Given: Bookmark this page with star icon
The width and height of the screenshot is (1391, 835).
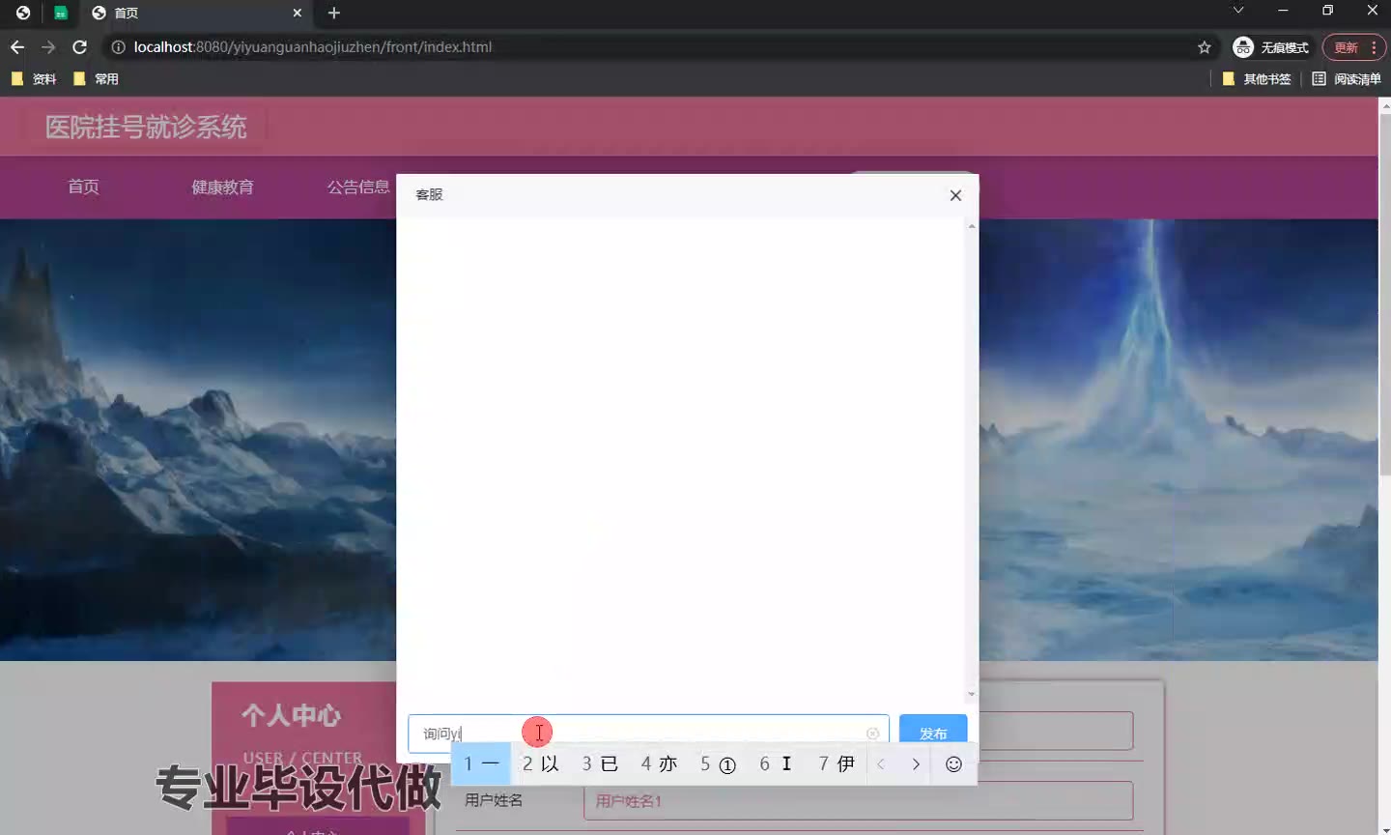Looking at the screenshot, I should pos(1205,46).
